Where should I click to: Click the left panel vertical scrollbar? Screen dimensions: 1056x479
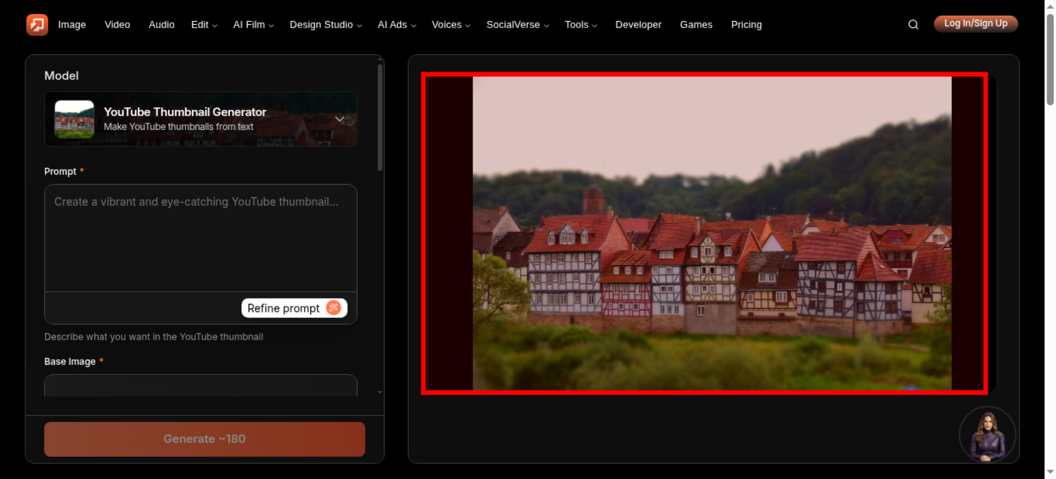[380, 117]
